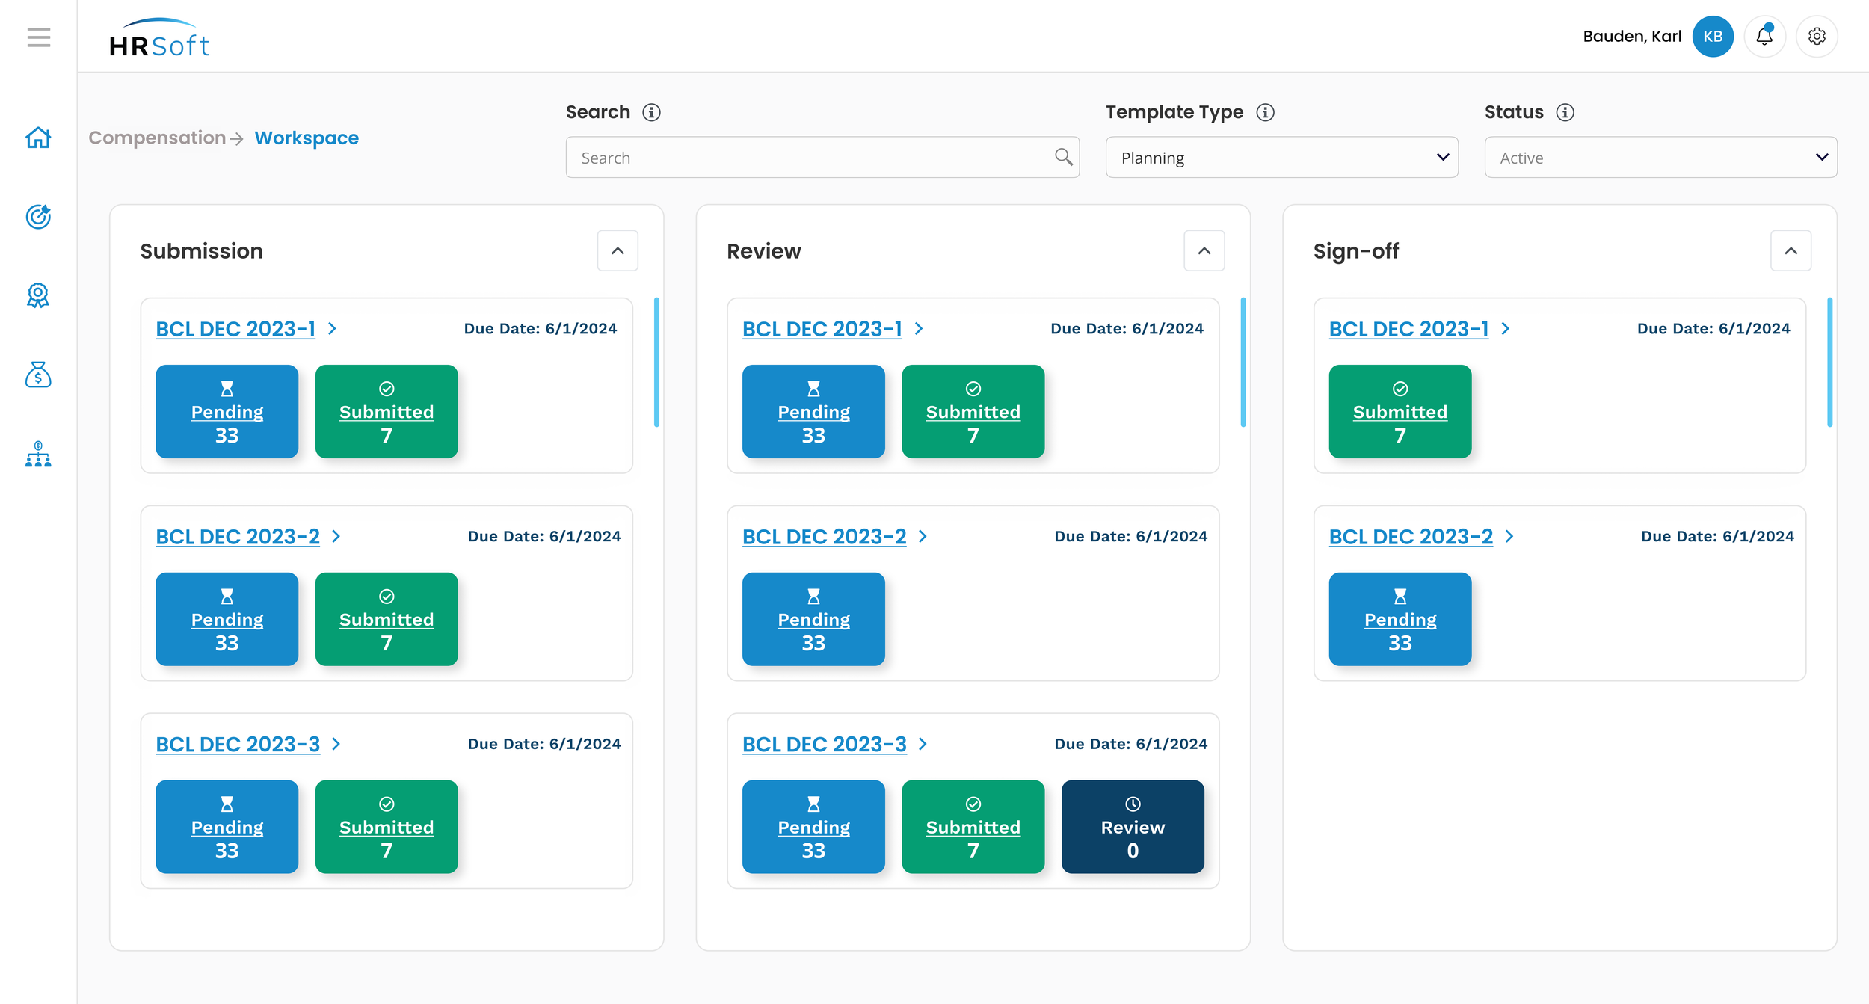Image resolution: width=1869 pixels, height=1004 pixels.
Task: Open the Template Type dropdown
Action: 1281,158
